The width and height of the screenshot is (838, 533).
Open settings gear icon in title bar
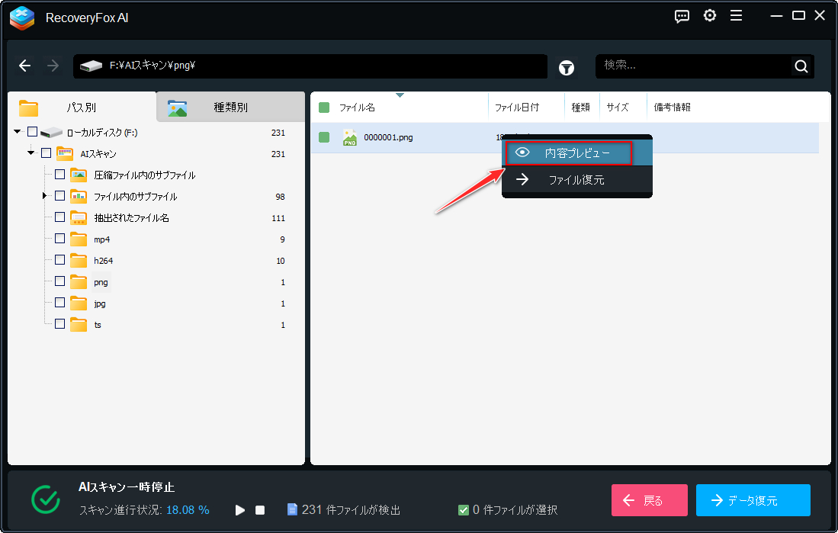tap(710, 15)
